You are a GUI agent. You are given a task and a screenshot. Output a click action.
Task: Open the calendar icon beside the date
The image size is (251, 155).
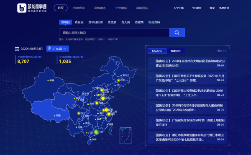17,49
